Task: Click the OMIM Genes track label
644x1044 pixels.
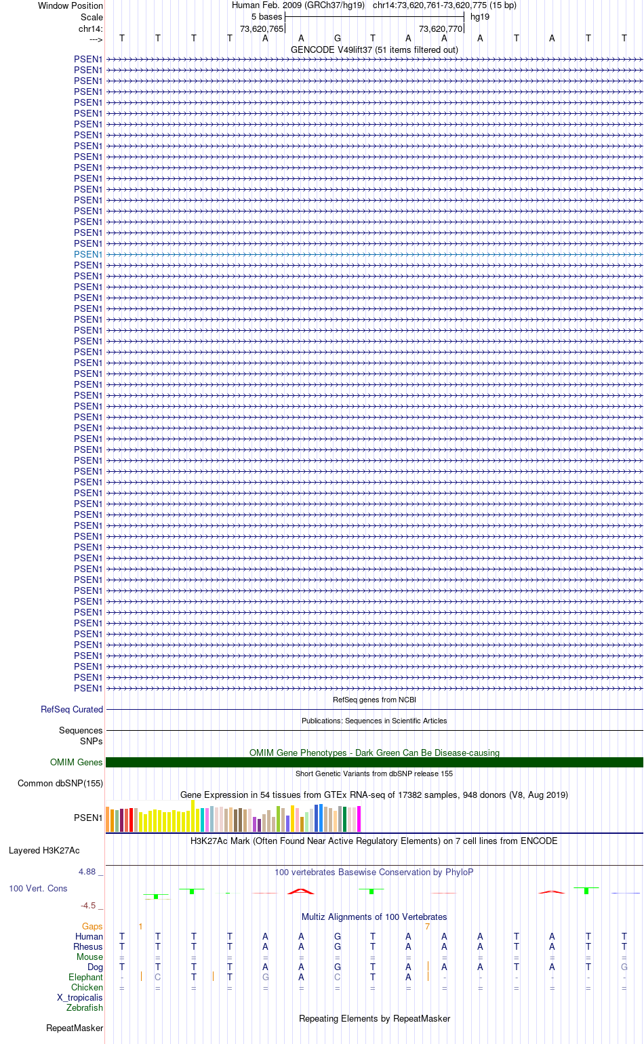Action: click(x=77, y=763)
